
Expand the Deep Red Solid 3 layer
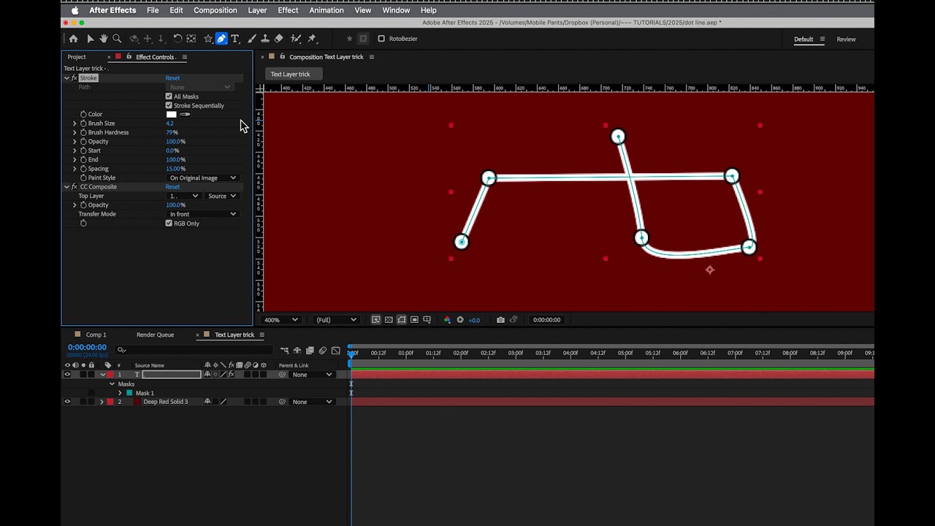[x=102, y=402]
